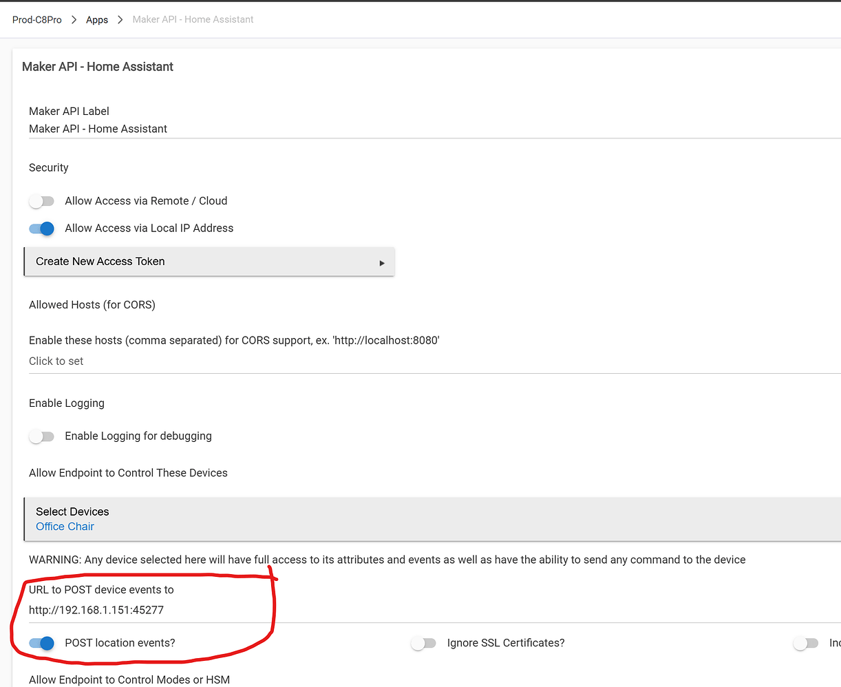Viewport: 841px width, 687px height.
Task: Click the chevron between Apps and Maker API
Action: point(118,19)
